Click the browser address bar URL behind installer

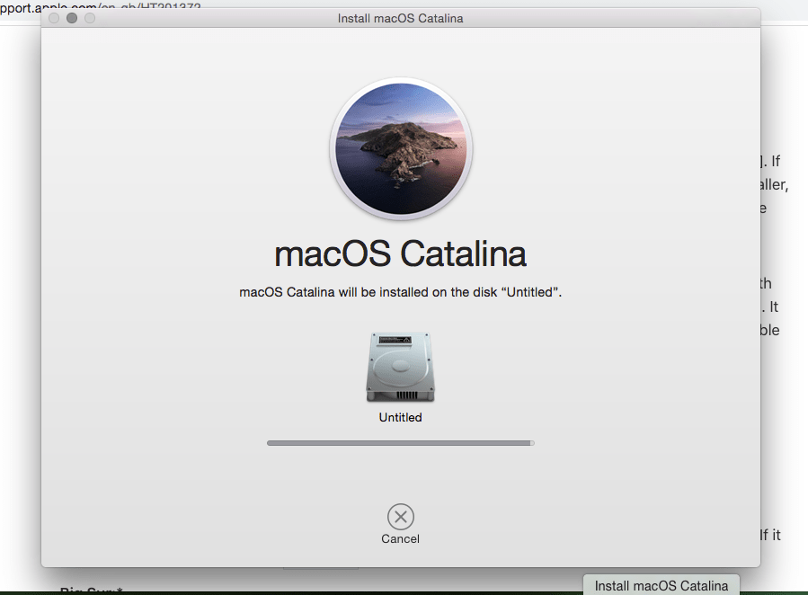(x=101, y=6)
